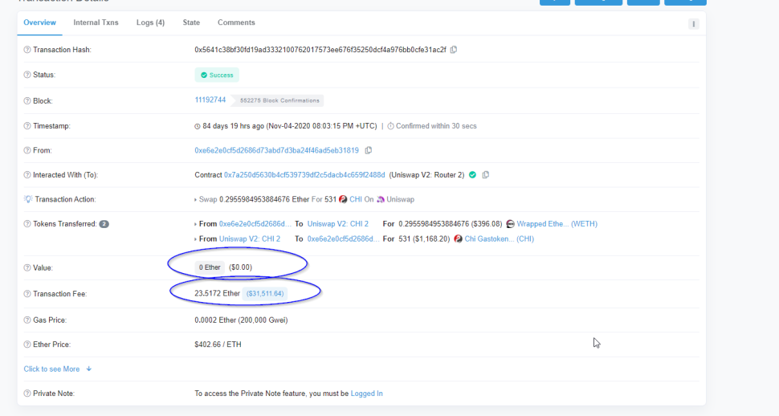Copy the From address
779x416 pixels.
pos(368,150)
